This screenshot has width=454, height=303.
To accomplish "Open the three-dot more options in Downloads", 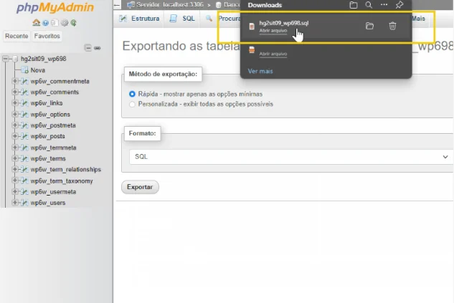I will [384, 4].
